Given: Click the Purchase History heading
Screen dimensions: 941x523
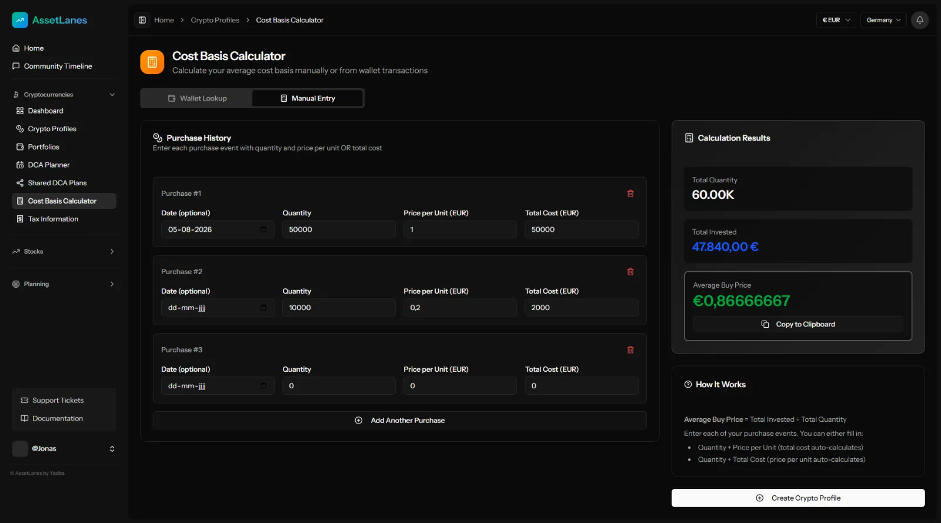Looking at the screenshot, I should (199, 138).
